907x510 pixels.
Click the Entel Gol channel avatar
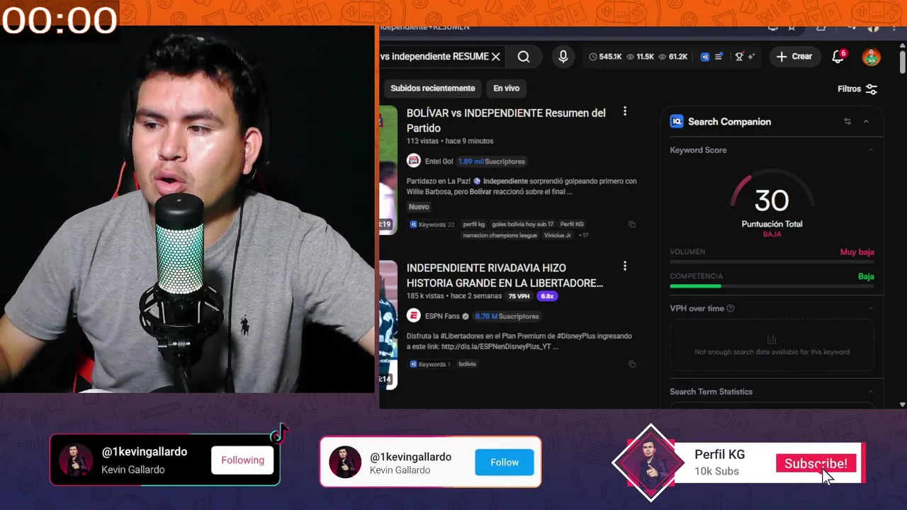tap(413, 161)
